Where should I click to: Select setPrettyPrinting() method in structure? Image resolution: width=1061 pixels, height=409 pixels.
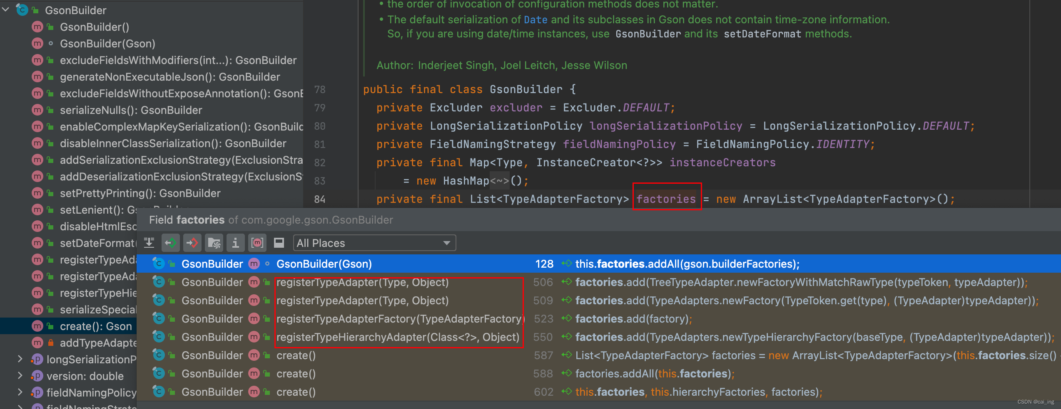pyautogui.click(x=140, y=193)
